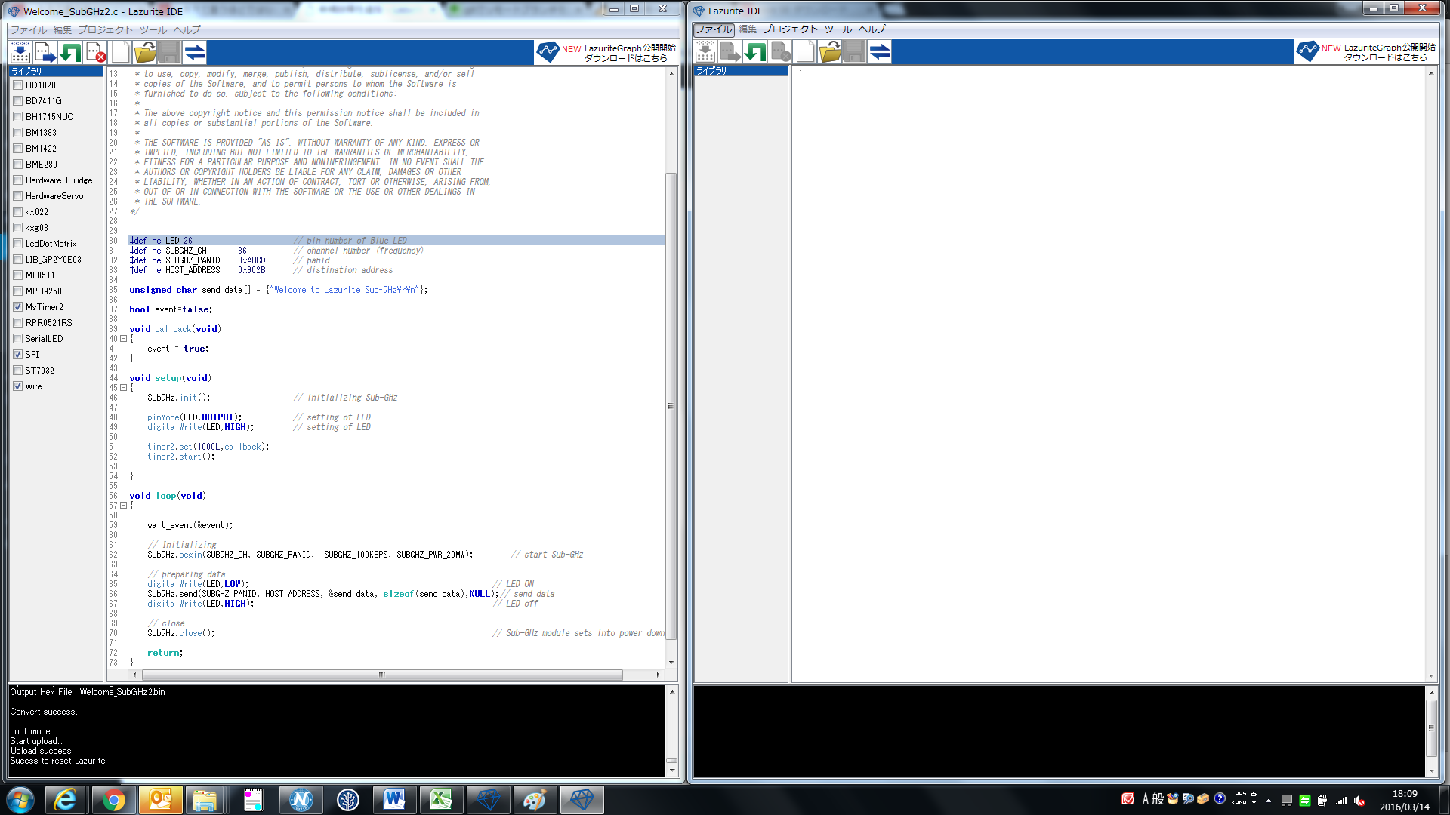This screenshot has height=815, width=1450.
Task: Click the build icon in right Lazurite IDE window
Action: [x=705, y=51]
